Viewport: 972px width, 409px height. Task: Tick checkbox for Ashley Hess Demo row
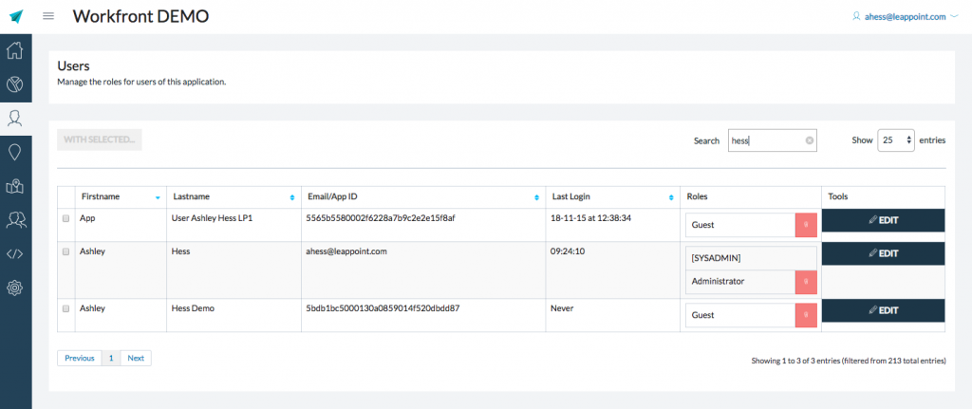[65, 309]
